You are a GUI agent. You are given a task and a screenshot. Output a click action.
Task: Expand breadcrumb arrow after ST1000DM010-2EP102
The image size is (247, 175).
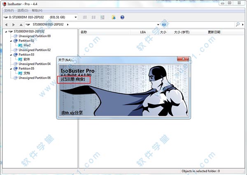point(68,24)
